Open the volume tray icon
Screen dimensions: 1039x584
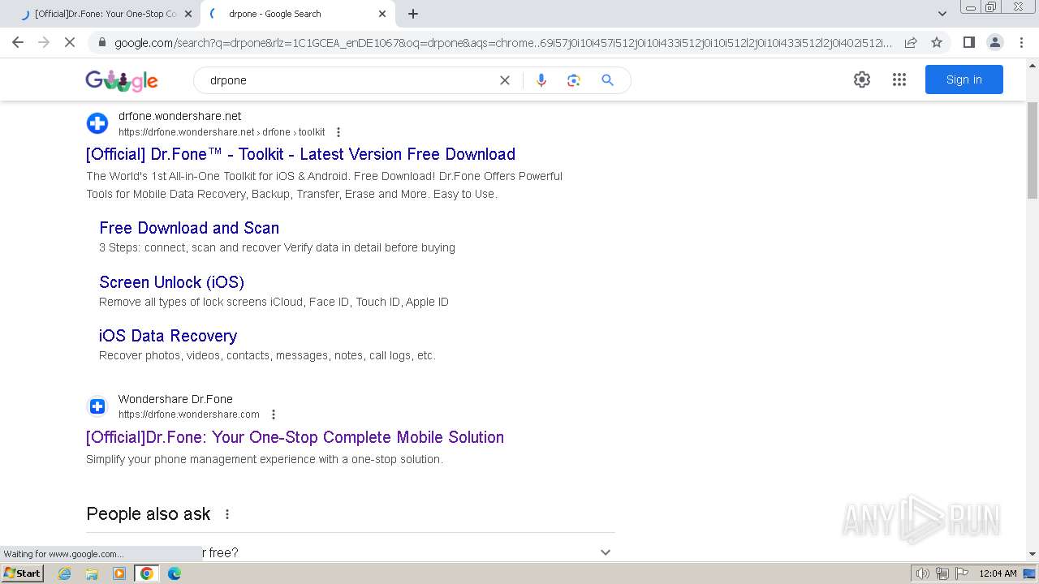click(x=922, y=573)
